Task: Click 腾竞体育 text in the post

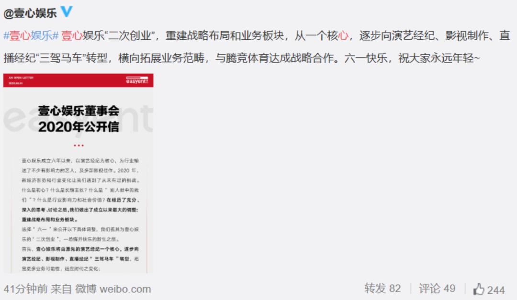Action: (x=247, y=58)
